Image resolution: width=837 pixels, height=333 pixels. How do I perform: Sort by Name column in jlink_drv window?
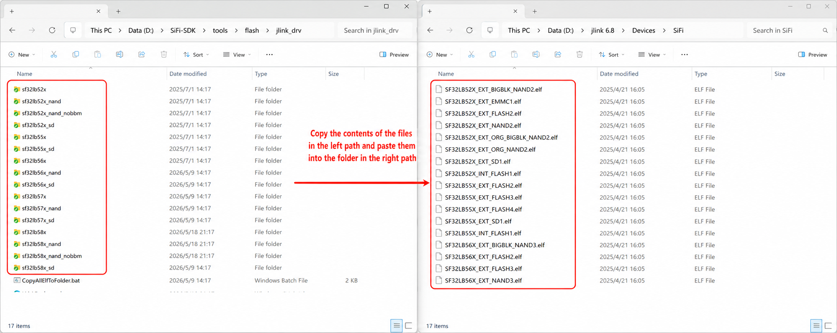[x=24, y=74]
